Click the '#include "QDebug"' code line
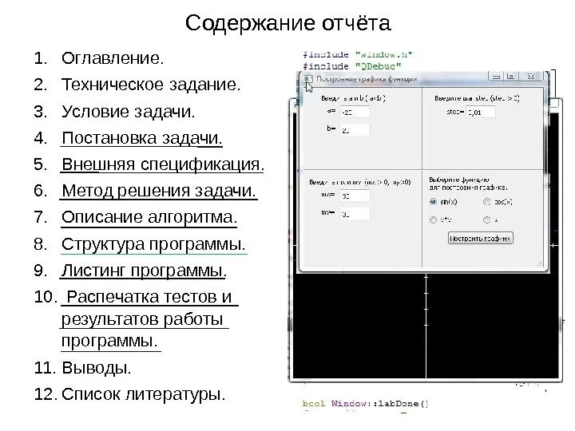 352,66
